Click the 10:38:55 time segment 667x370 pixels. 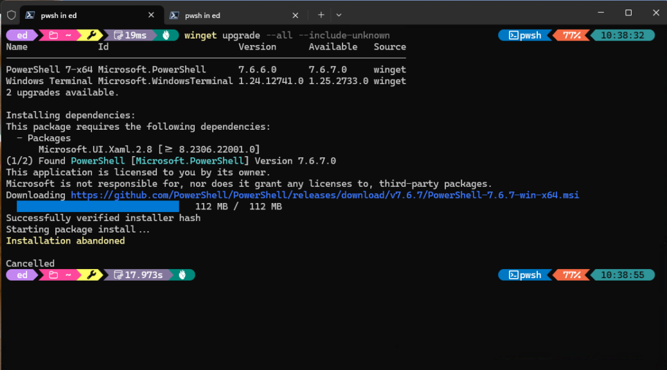click(x=622, y=275)
